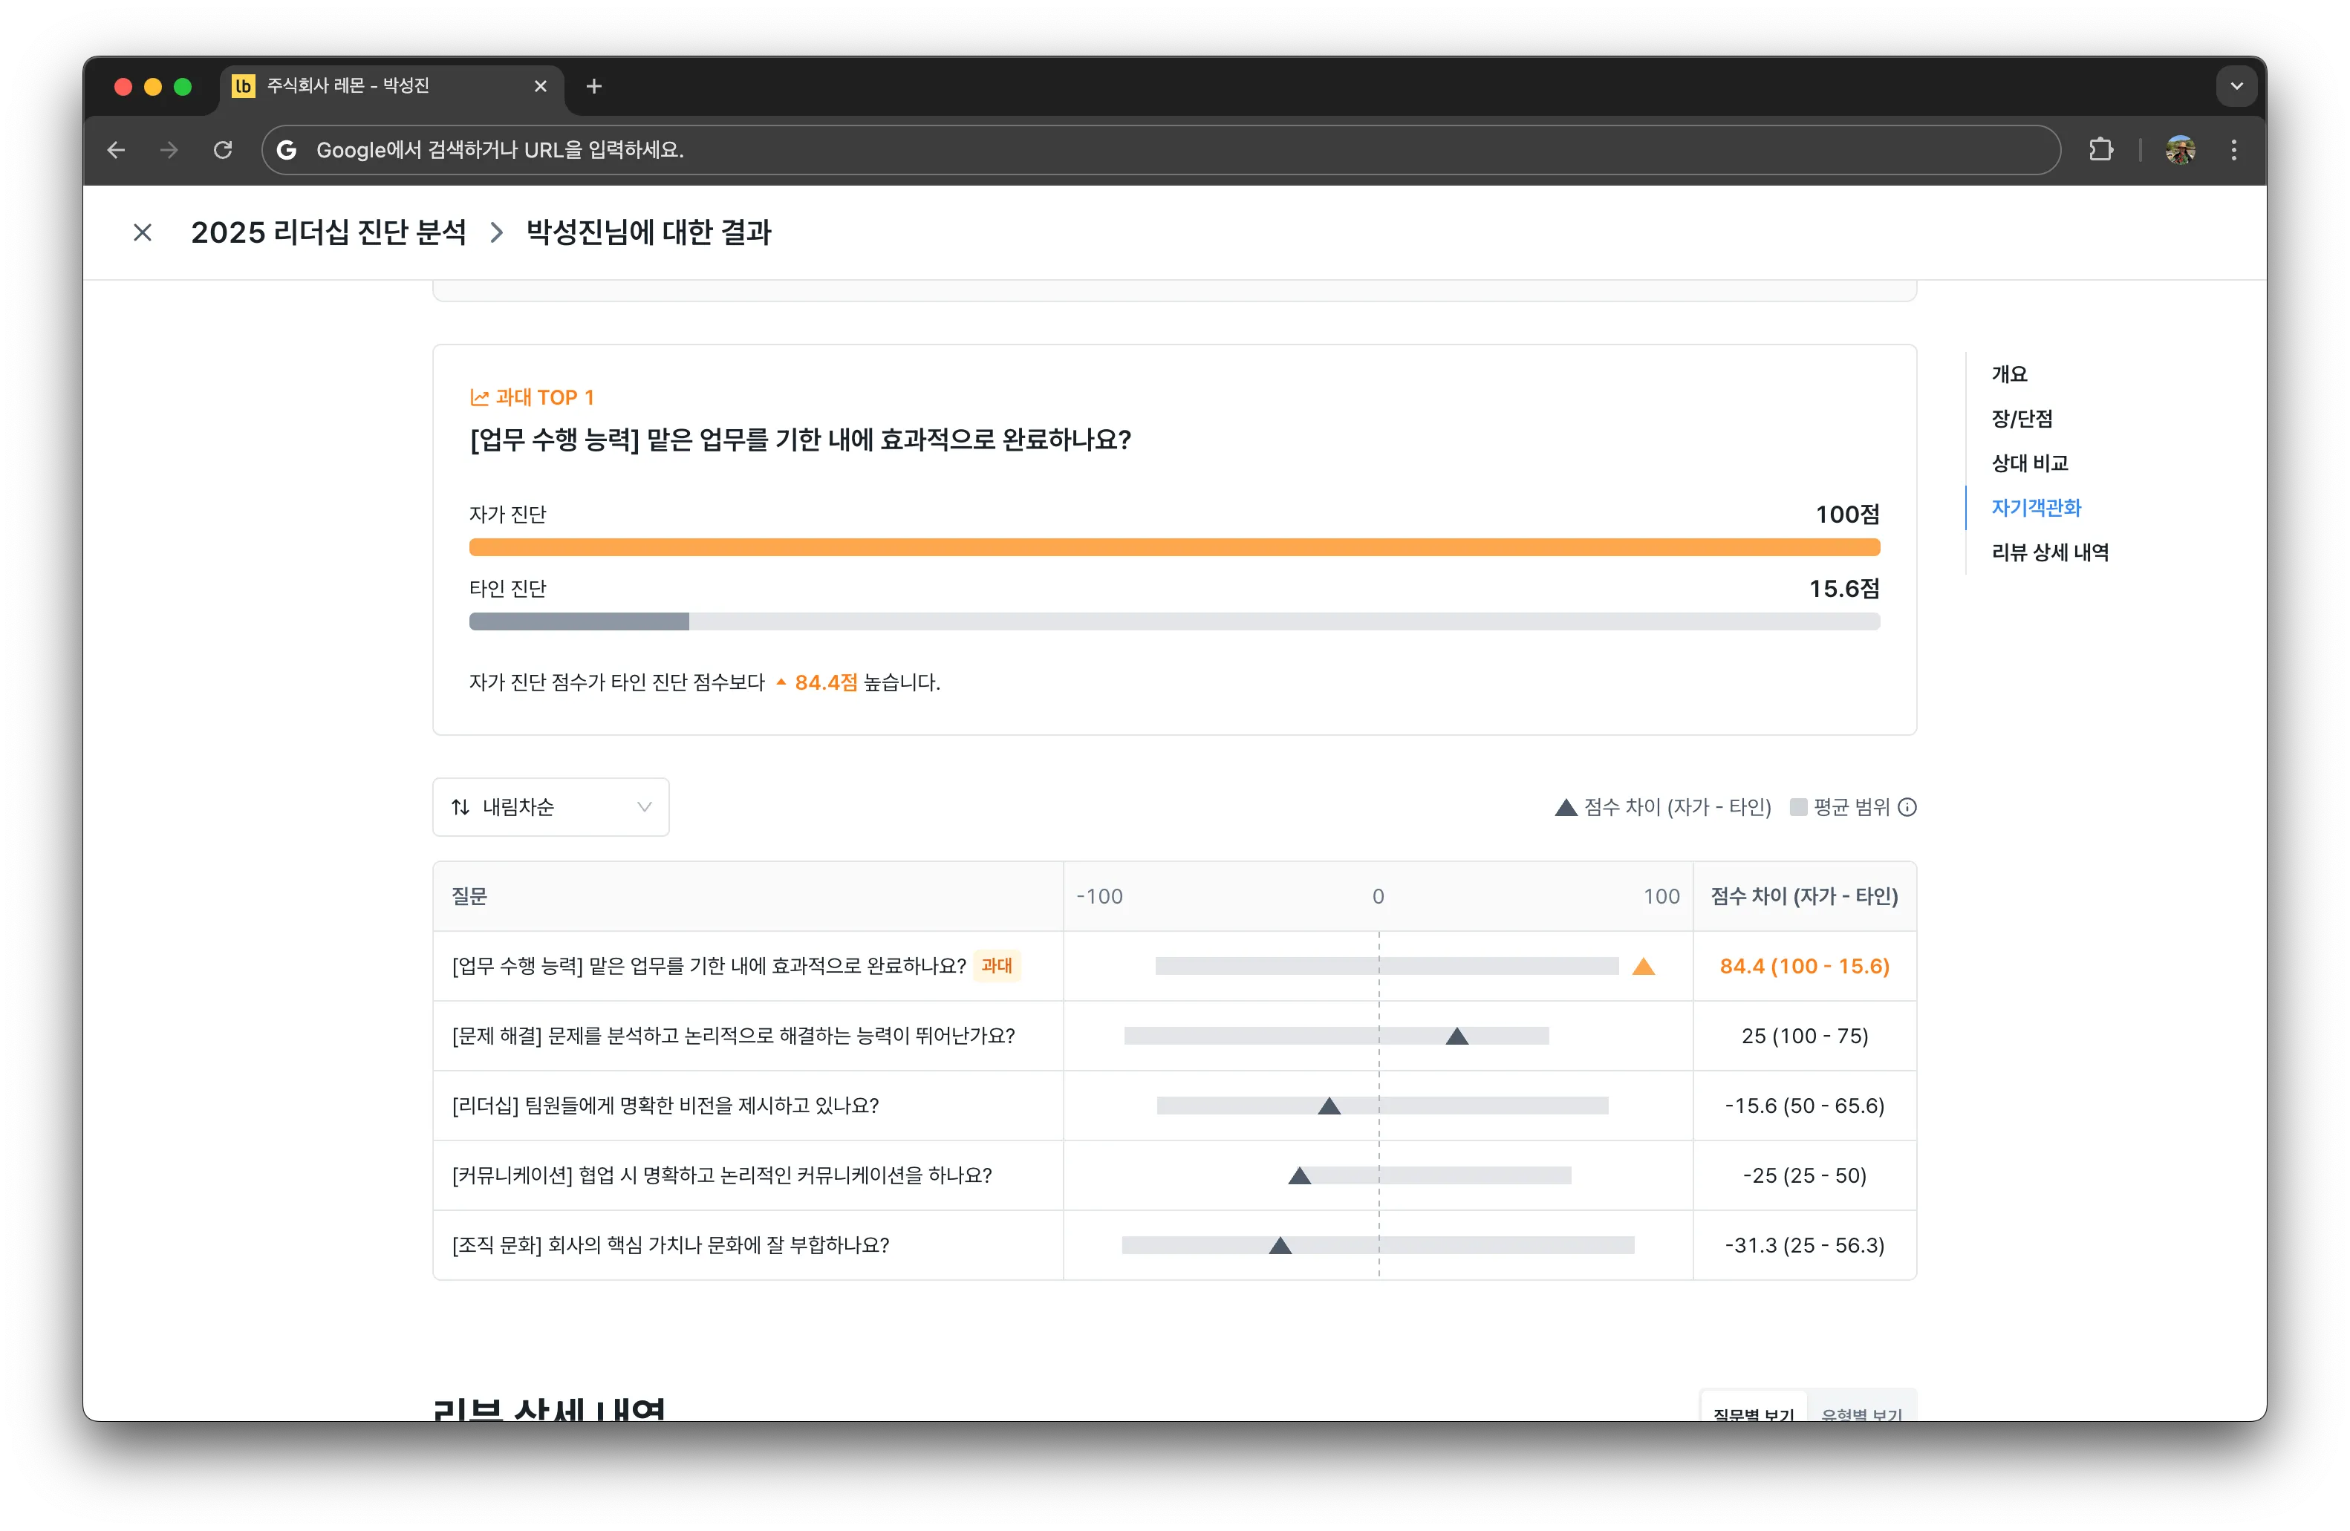This screenshot has width=2350, height=1531.
Task: Go to 장/단점 section in sidebar
Action: (2021, 419)
